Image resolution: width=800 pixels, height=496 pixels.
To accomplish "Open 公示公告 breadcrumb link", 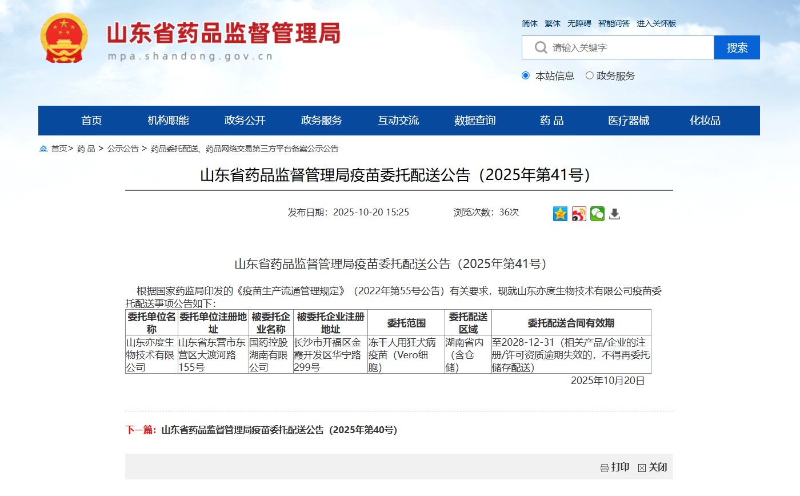I will coord(123,149).
